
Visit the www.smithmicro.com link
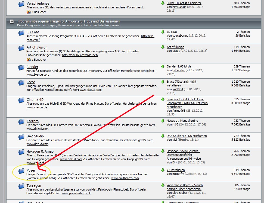tap(125, 178)
